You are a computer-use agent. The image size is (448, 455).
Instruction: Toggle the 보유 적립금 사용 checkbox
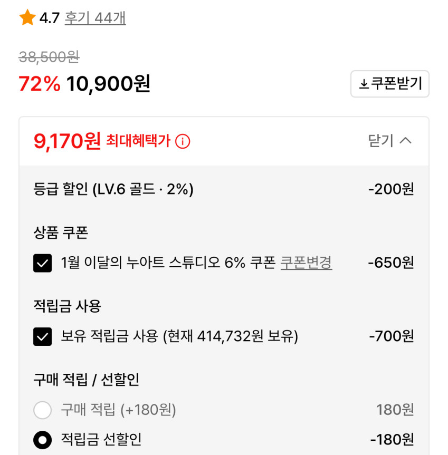(x=43, y=336)
